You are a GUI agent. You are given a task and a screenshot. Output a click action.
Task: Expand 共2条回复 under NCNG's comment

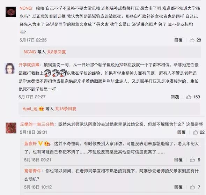[56, 52]
